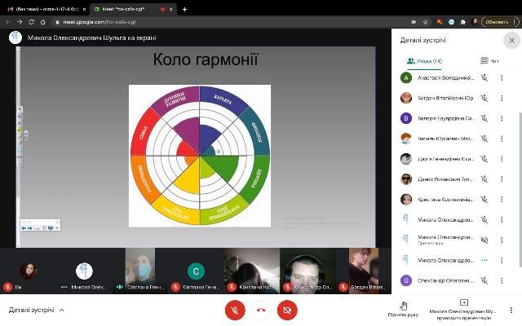This screenshot has height=326, width=522.
Task: Reload the page in the browser
Action: click(31, 22)
